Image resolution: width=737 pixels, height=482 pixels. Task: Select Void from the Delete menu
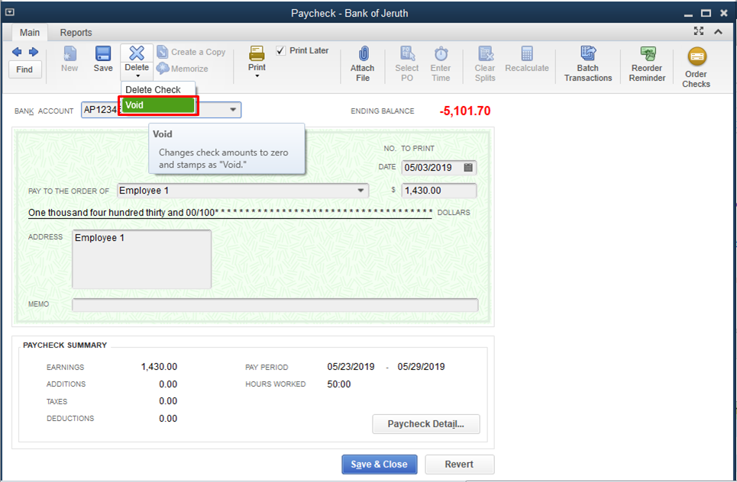158,105
